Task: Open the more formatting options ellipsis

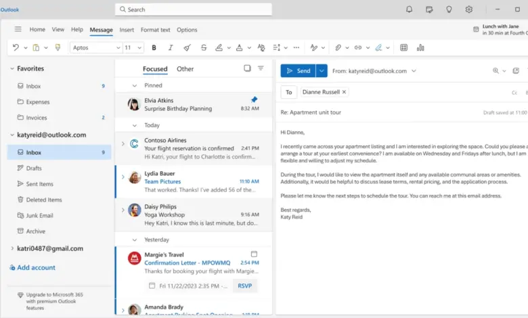Action: [296, 48]
